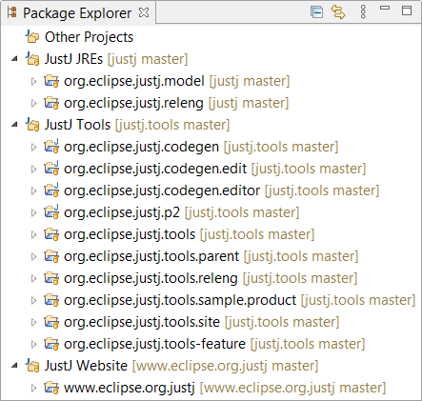The width and height of the screenshot is (422, 401).
Task: Select org.eclipse.justj.tools.parent project
Action: coord(151,256)
